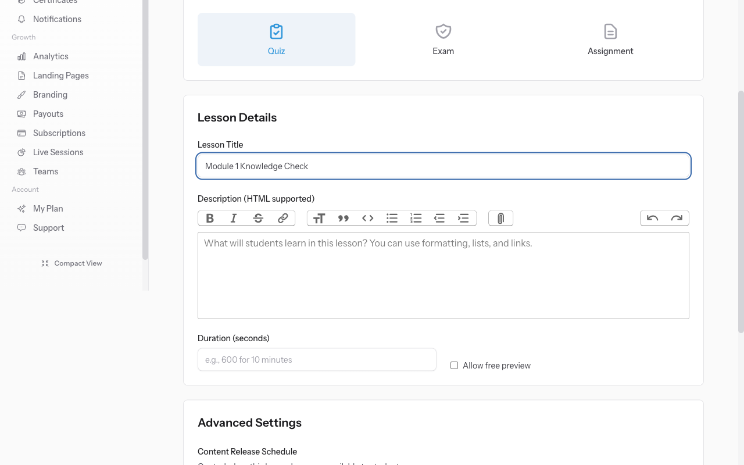This screenshot has height=465, width=744.
Task: Create a numbered list
Action: tap(416, 218)
